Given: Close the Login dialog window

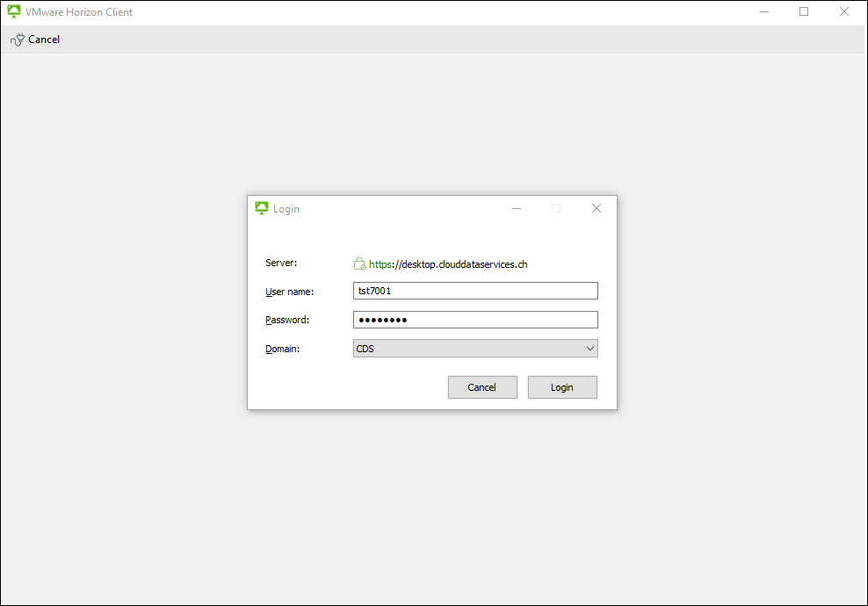Looking at the screenshot, I should pos(597,209).
